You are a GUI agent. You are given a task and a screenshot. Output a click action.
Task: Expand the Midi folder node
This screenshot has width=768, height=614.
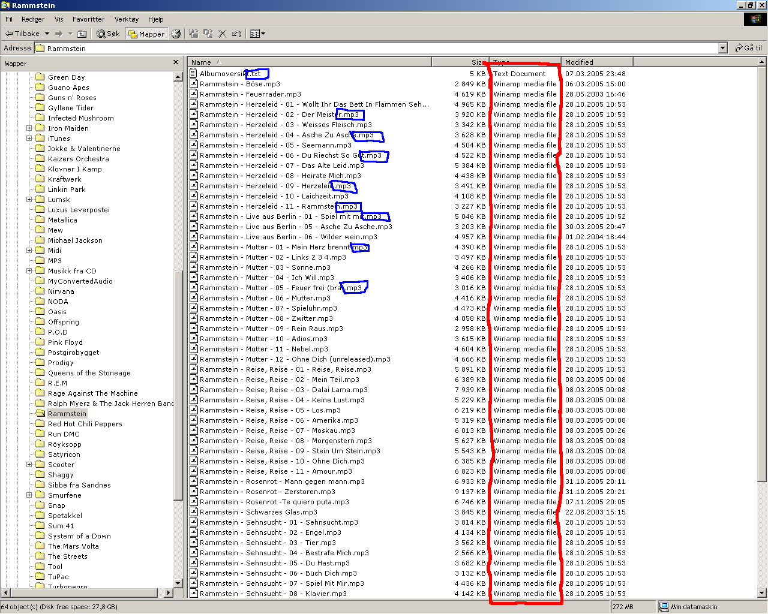pos(29,250)
